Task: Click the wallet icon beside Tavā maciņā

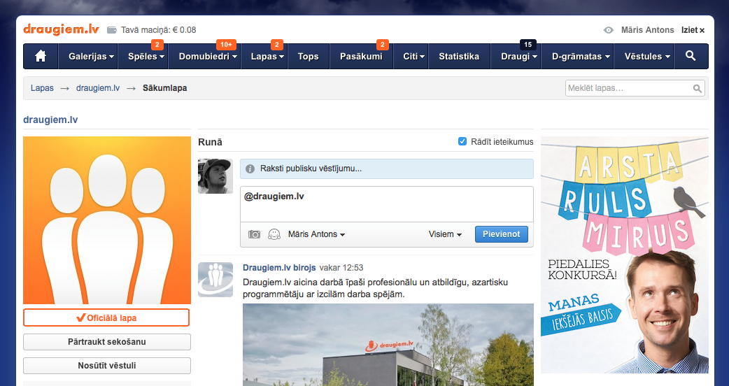Action: pyautogui.click(x=111, y=30)
